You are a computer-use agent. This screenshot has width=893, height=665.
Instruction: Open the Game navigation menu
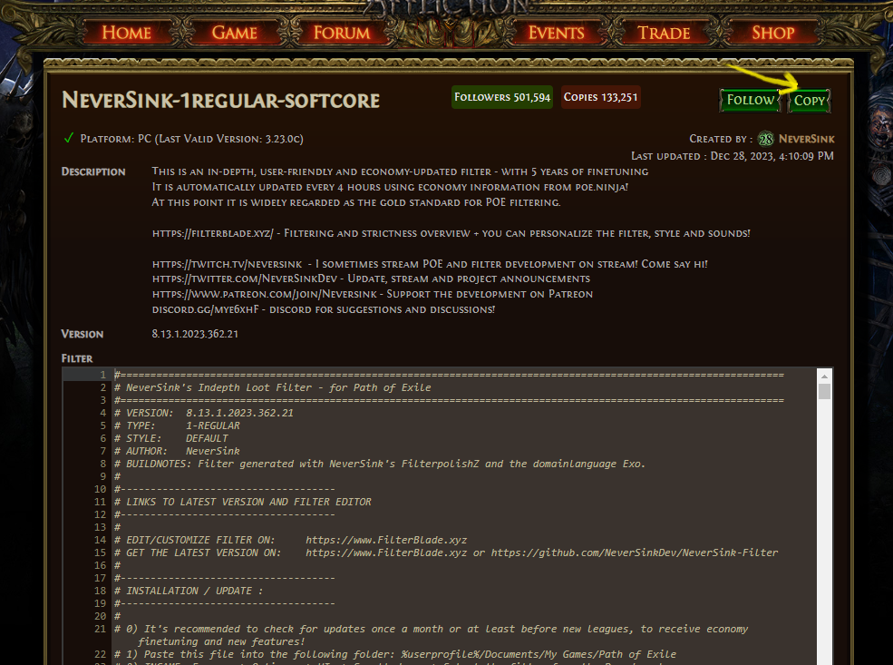(234, 33)
